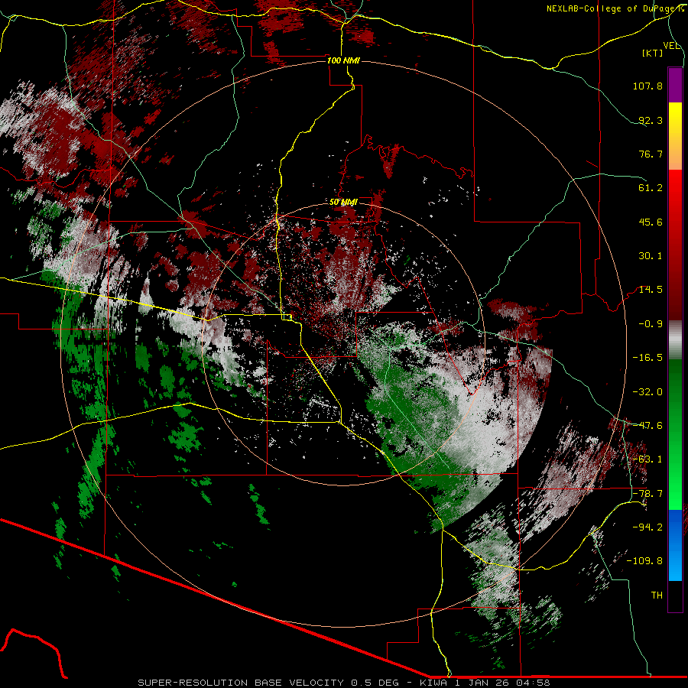
Task: Click the VEL legend title
Action: coord(671,46)
